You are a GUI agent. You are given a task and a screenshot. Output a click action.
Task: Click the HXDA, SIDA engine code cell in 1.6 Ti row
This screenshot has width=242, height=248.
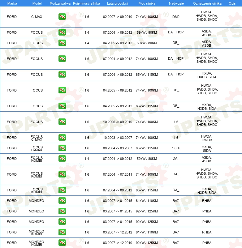207,149
